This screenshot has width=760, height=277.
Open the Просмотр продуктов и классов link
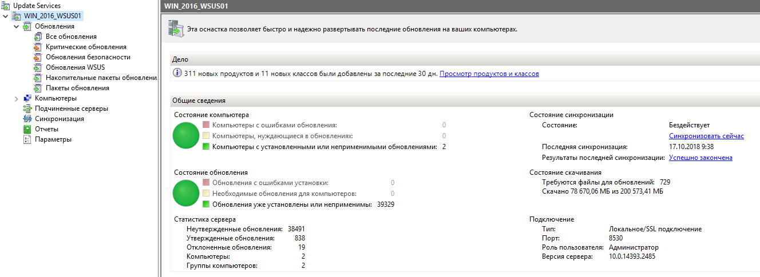point(489,74)
